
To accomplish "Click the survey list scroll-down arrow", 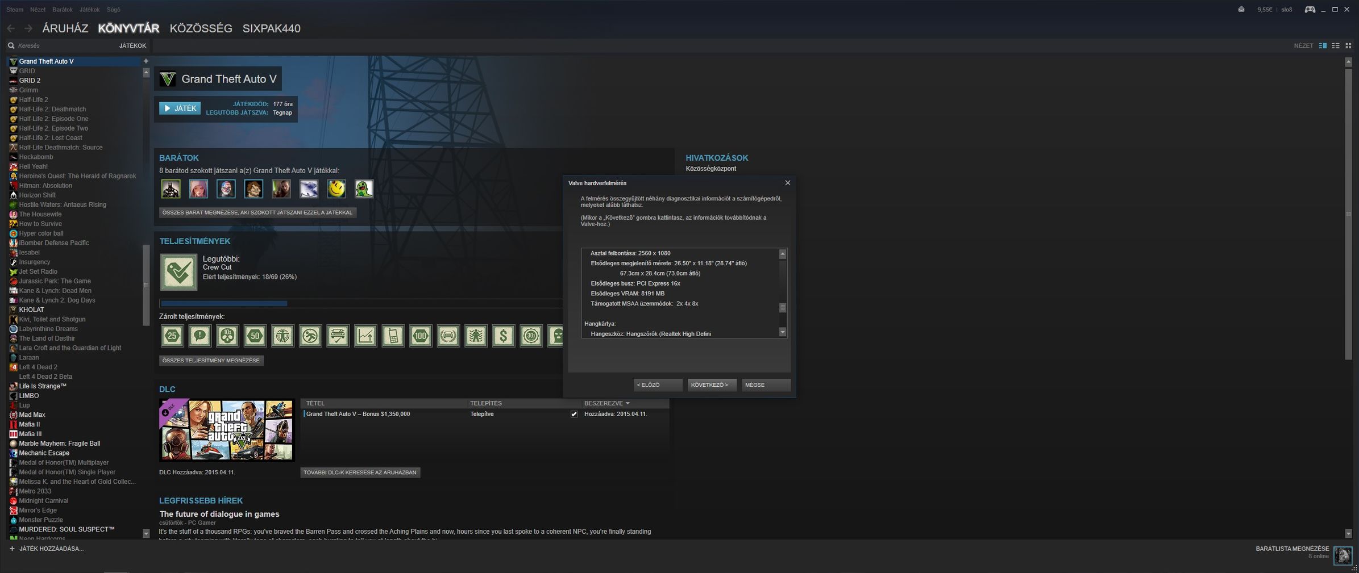I will pos(782,332).
